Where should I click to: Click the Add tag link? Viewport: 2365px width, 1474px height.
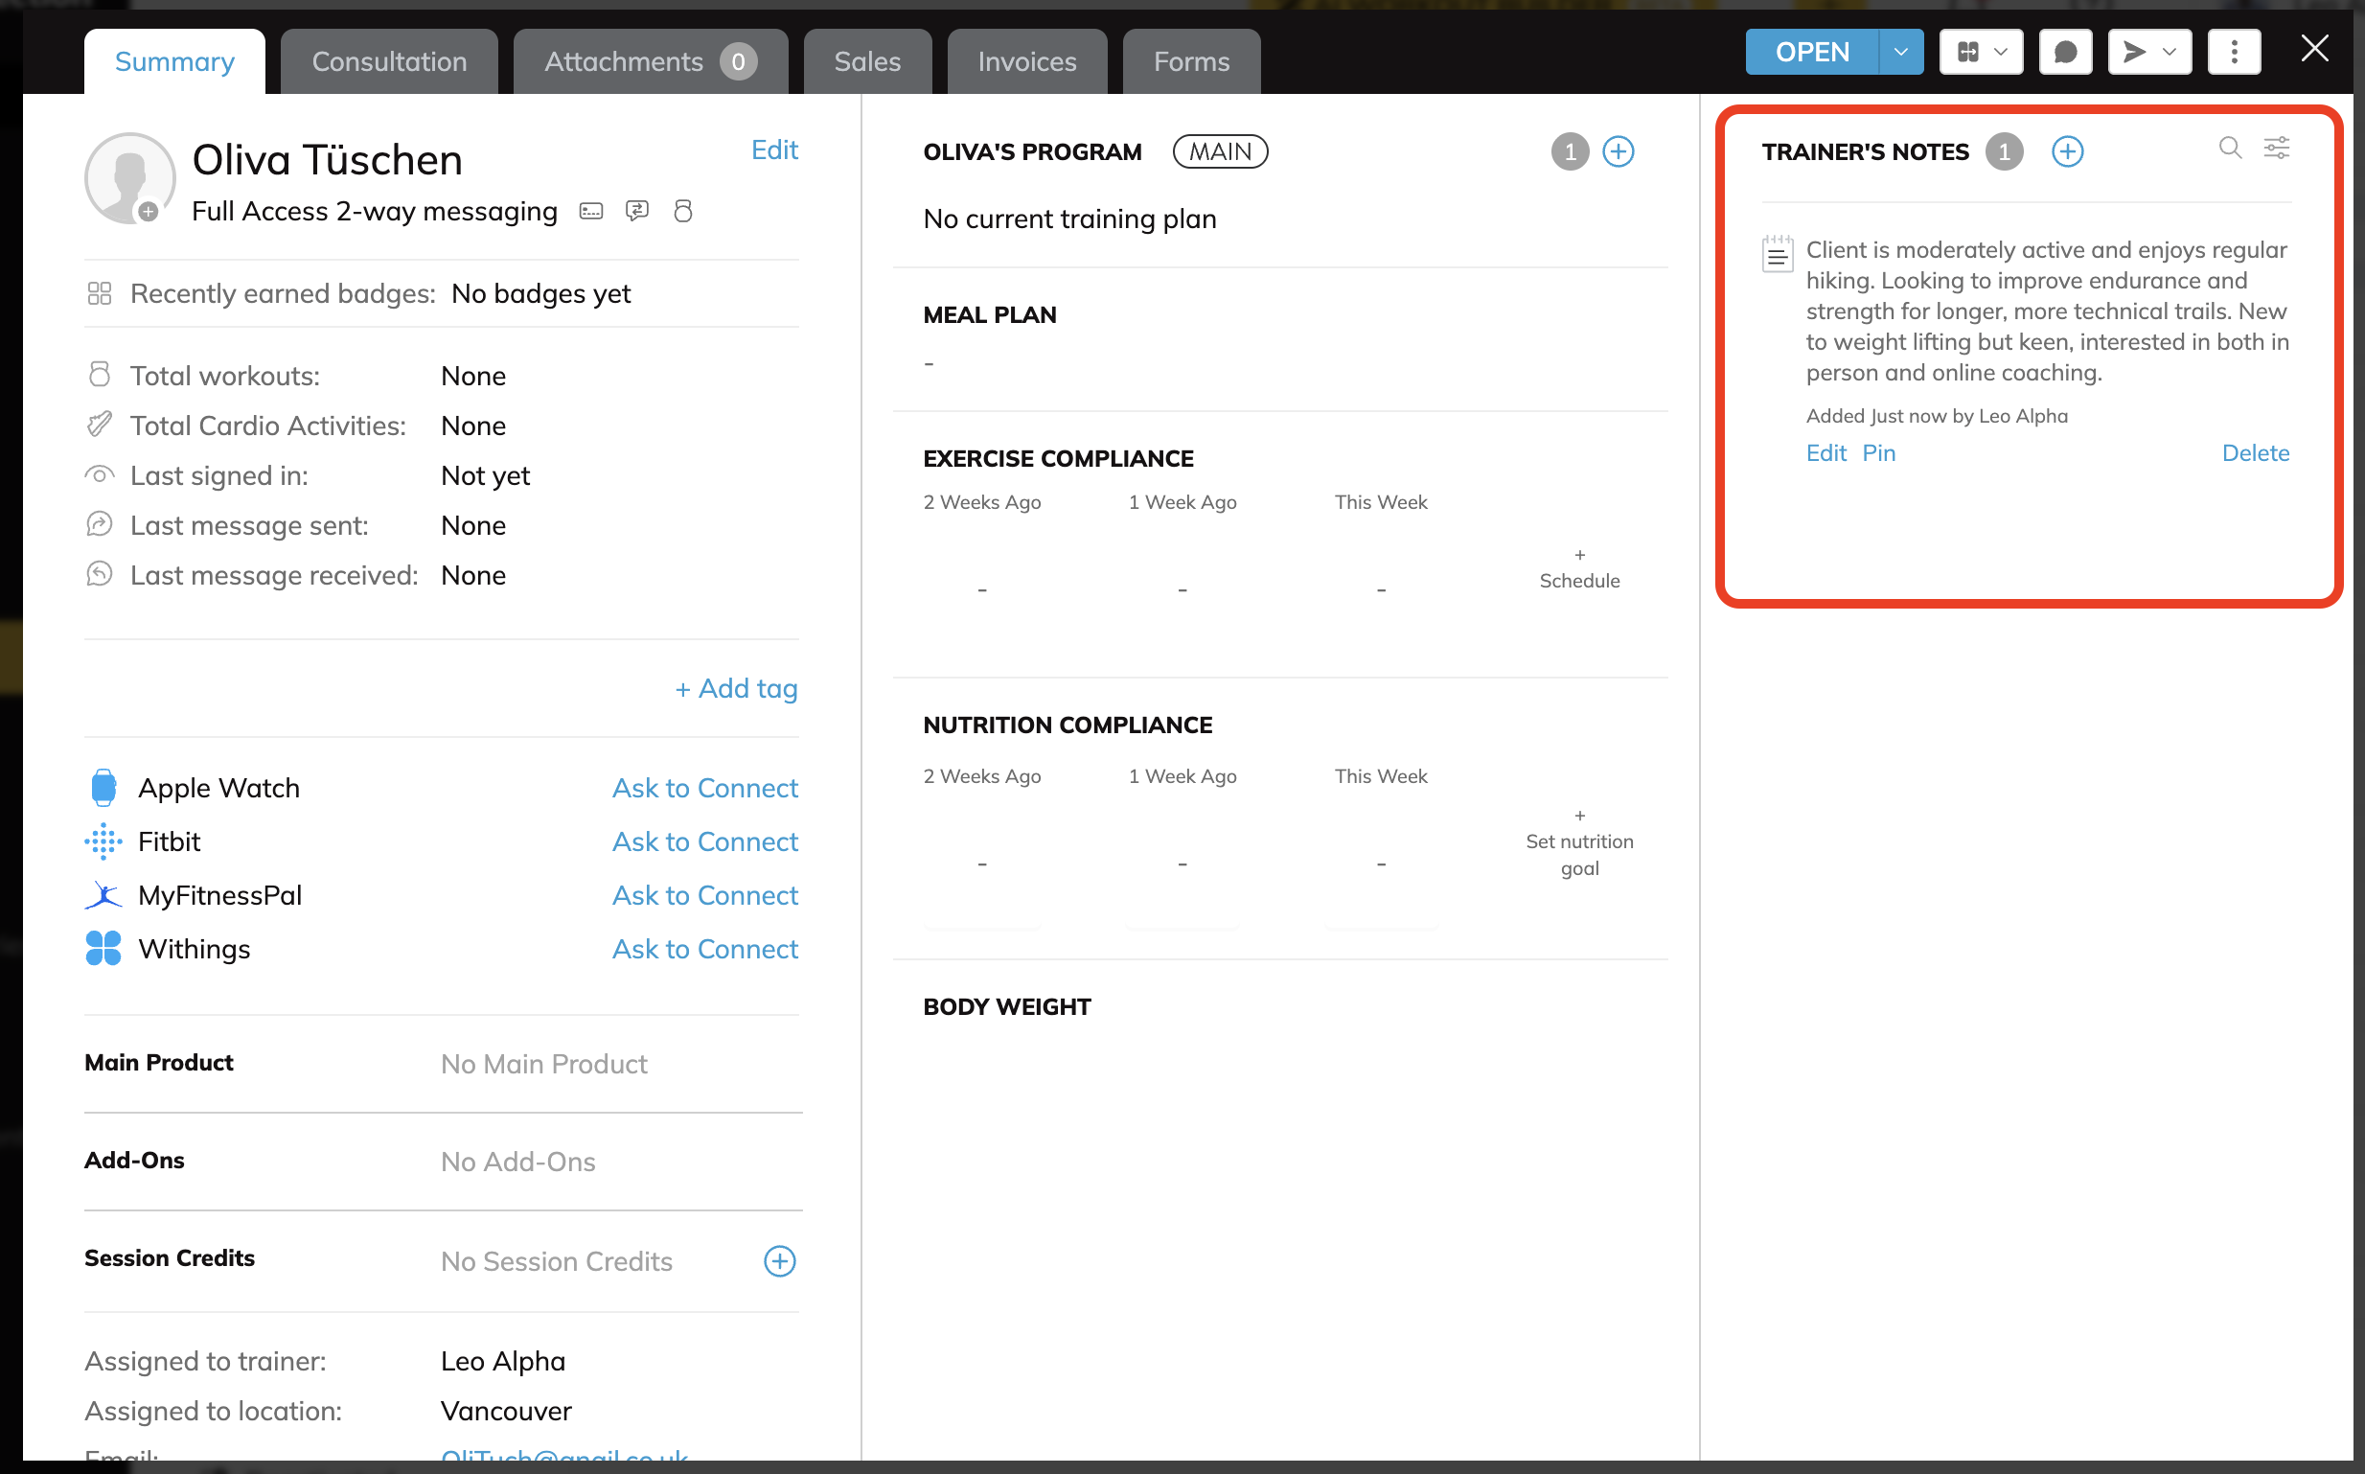(736, 688)
